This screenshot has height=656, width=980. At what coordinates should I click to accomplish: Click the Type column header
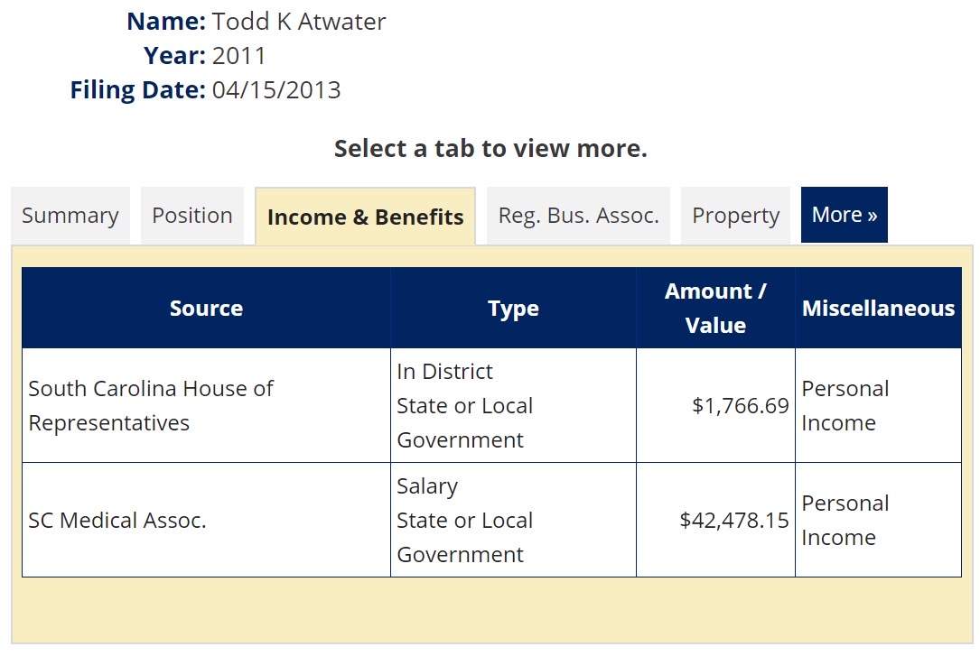pyautogui.click(x=513, y=309)
